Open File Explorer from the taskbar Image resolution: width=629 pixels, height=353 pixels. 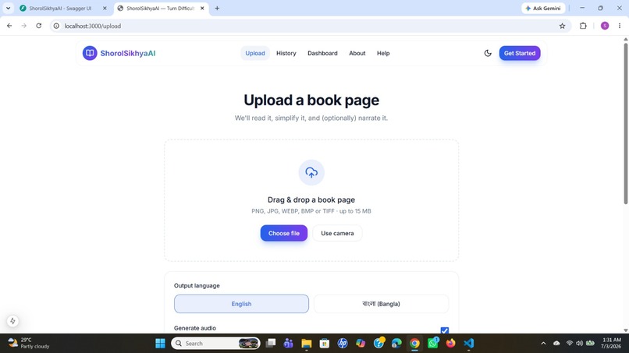(x=307, y=344)
